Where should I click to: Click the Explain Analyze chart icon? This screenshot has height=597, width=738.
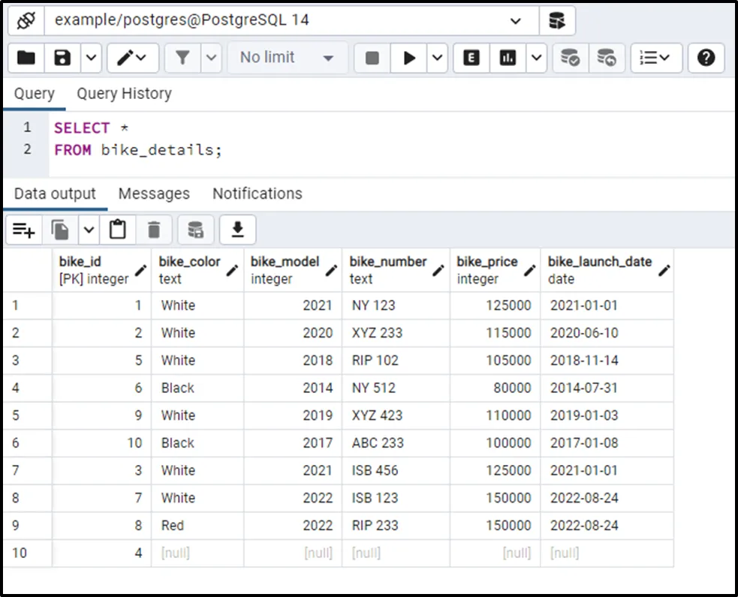tap(508, 58)
